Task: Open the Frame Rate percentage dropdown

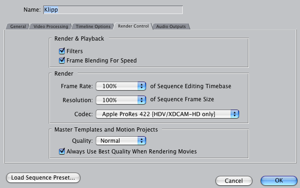Action: [121, 86]
